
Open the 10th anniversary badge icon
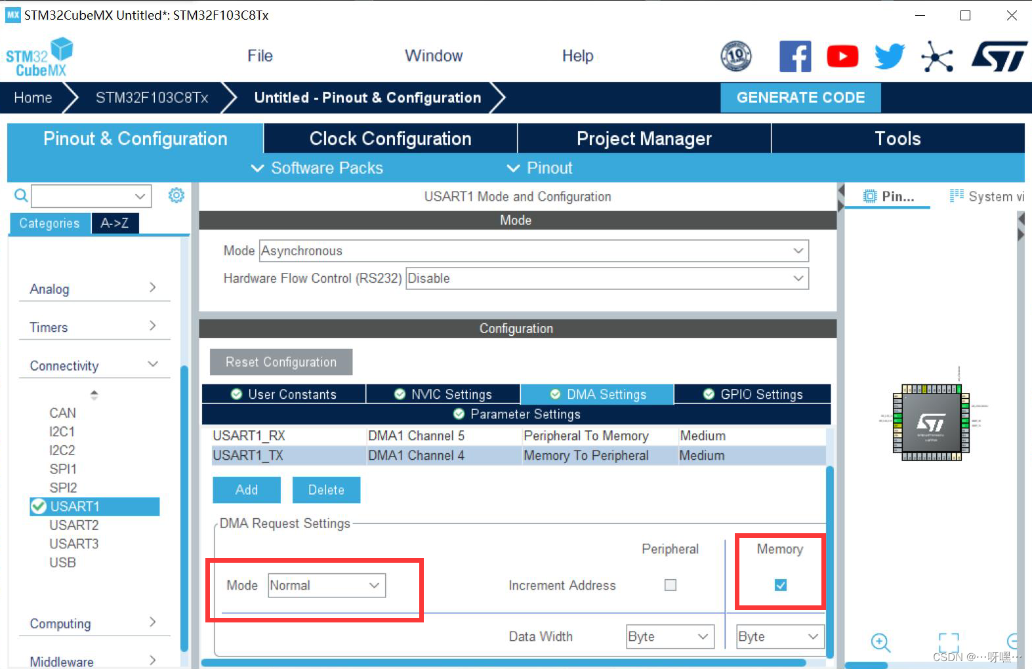736,56
